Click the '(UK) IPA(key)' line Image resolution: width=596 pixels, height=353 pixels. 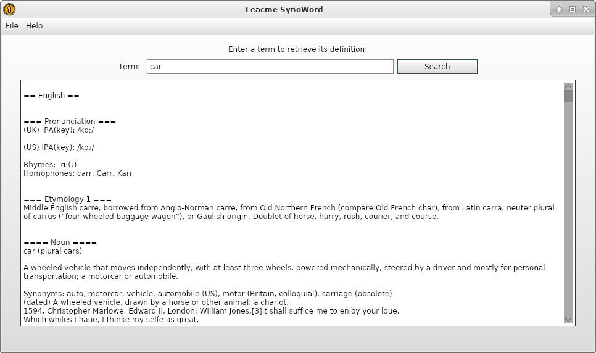click(x=59, y=130)
